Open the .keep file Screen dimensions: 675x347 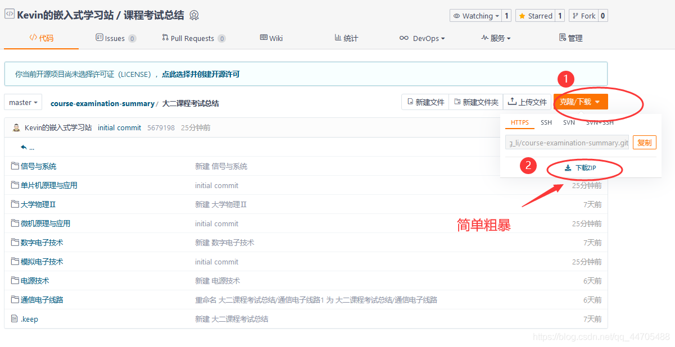29,319
